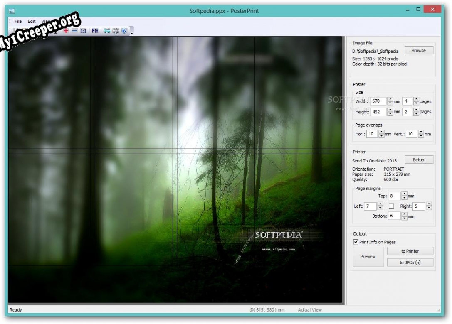Click the poster Height mm input field
Image resolution: width=452 pixels, height=324 pixels.
click(378, 112)
